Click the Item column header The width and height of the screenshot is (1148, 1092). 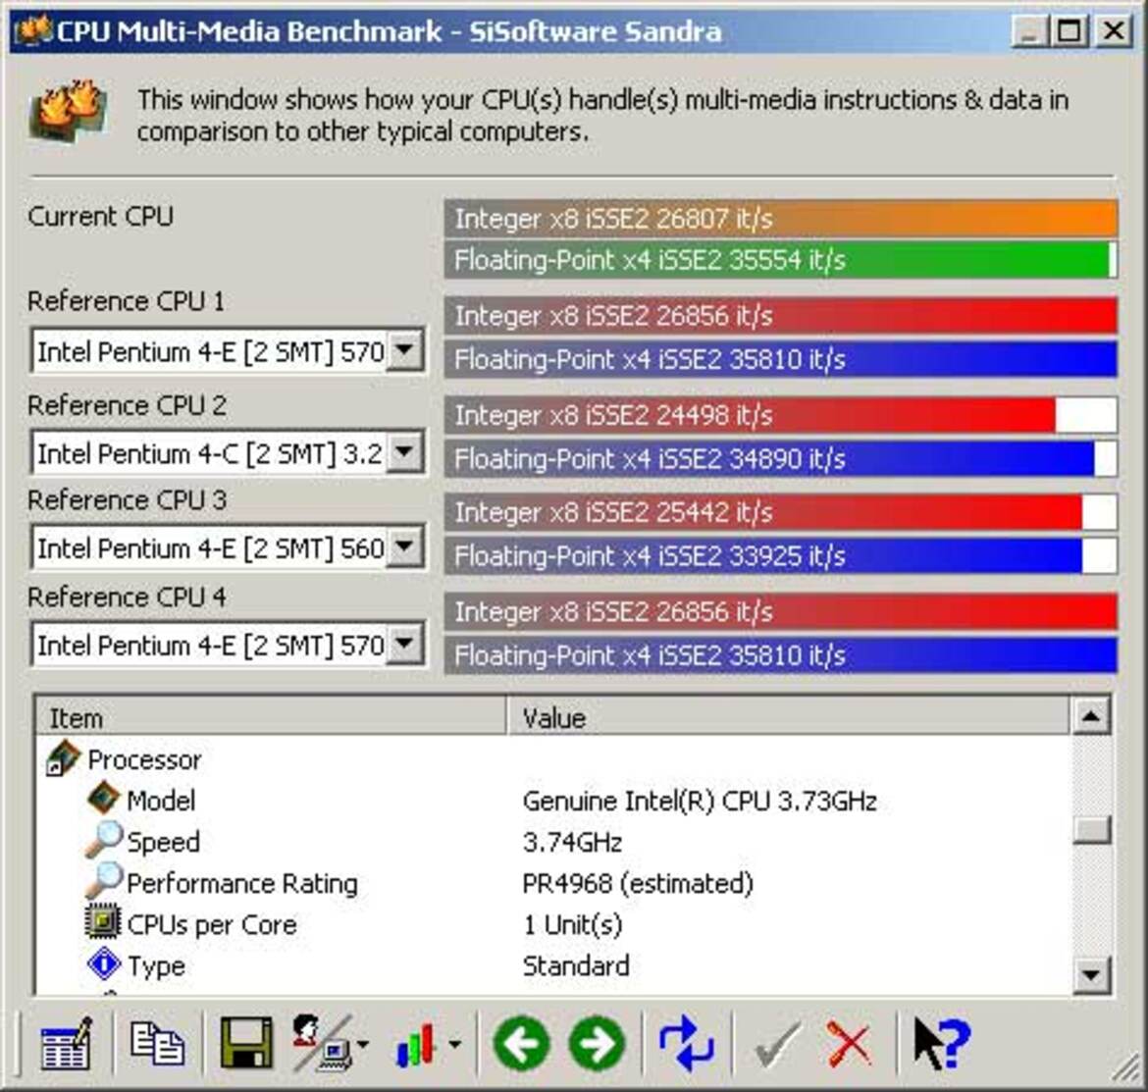click(x=271, y=717)
